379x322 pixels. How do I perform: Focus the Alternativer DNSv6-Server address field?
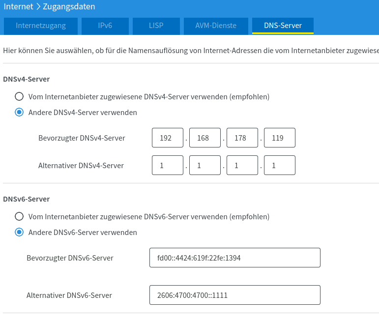pos(235,295)
